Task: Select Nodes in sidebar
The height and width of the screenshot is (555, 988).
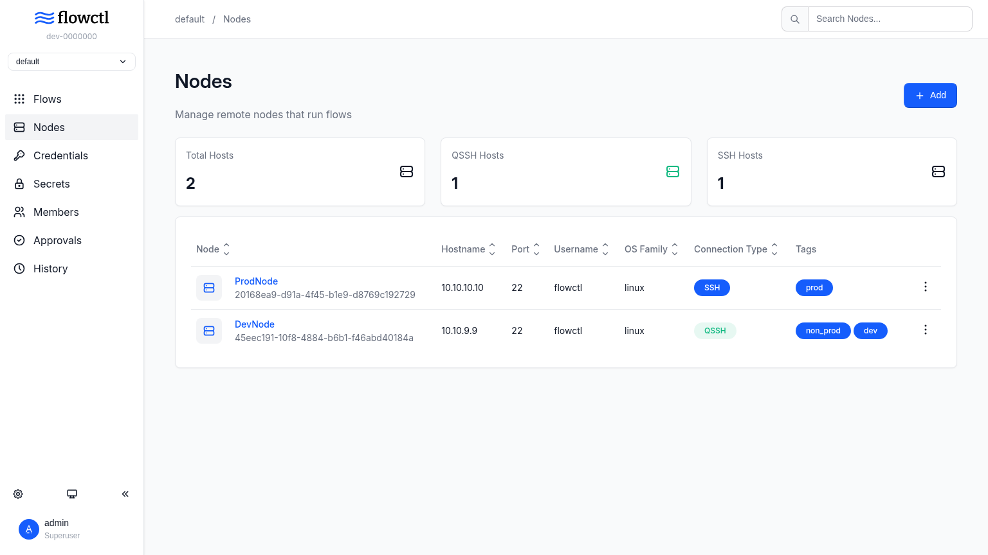Action: [x=71, y=127]
